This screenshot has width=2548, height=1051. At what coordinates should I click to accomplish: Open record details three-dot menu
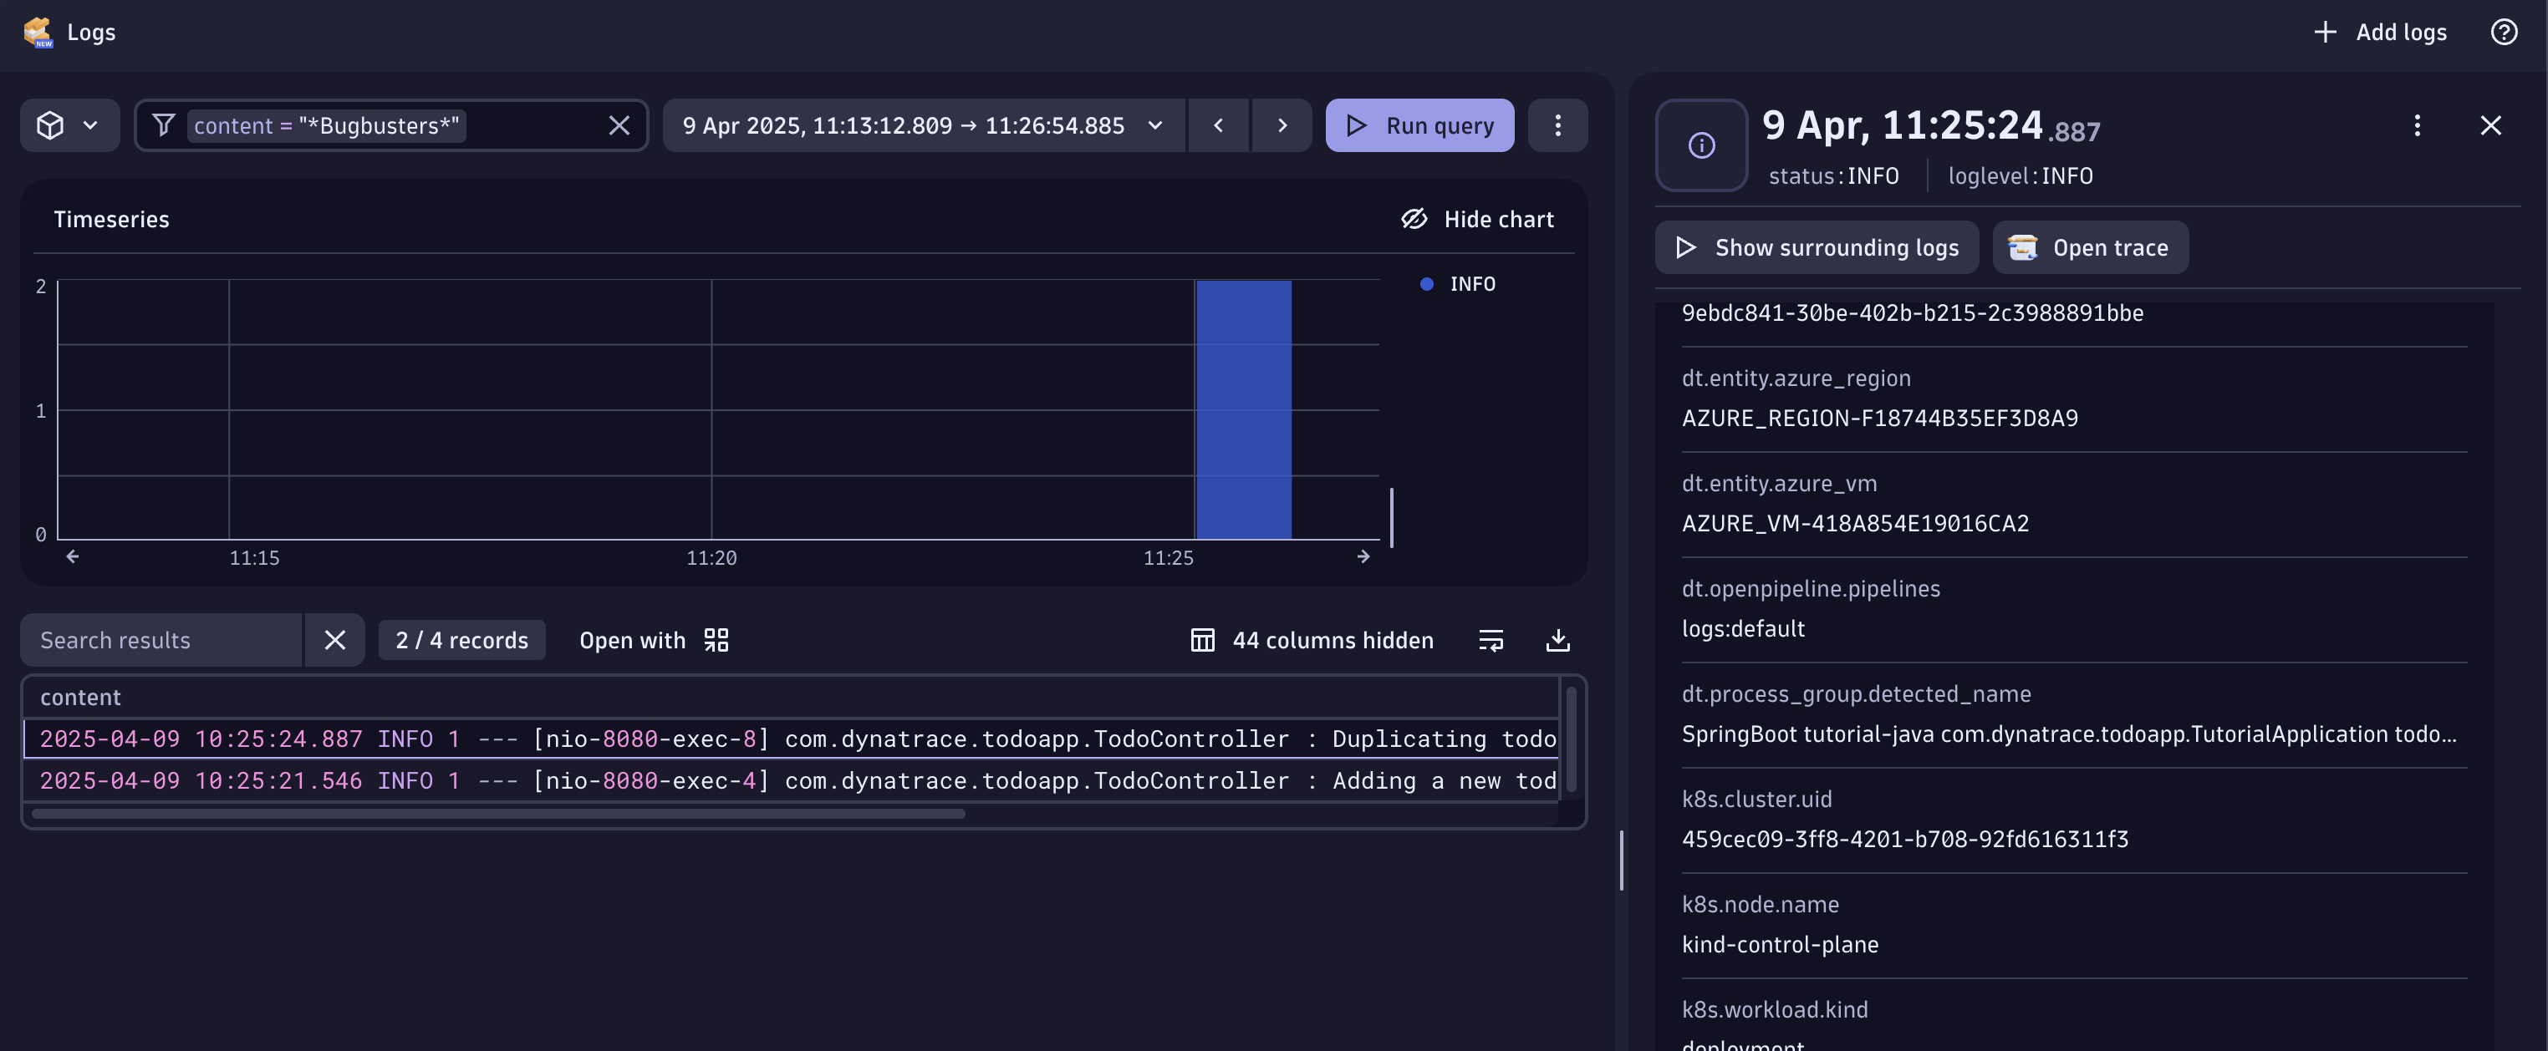(2417, 125)
